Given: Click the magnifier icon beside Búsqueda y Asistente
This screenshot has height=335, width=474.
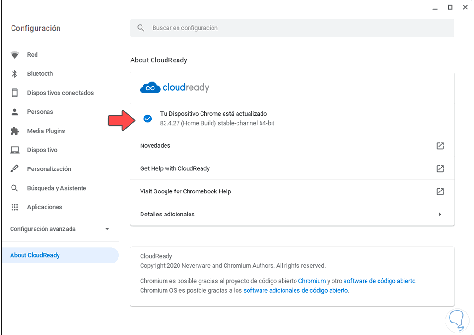Looking at the screenshot, I should (x=15, y=188).
